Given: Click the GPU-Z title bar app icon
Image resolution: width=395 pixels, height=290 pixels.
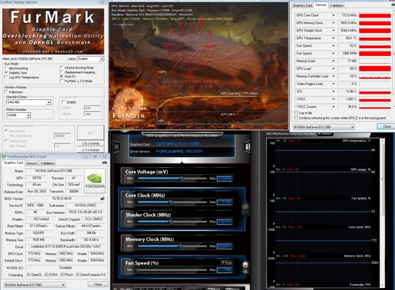Looking at the screenshot, I should (3, 157).
